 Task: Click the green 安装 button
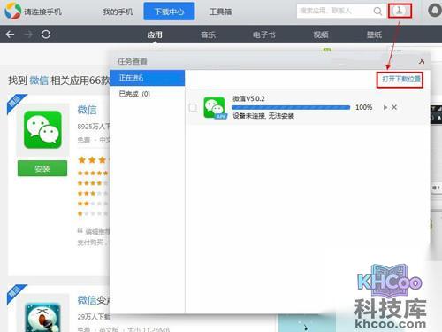(x=42, y=168)
